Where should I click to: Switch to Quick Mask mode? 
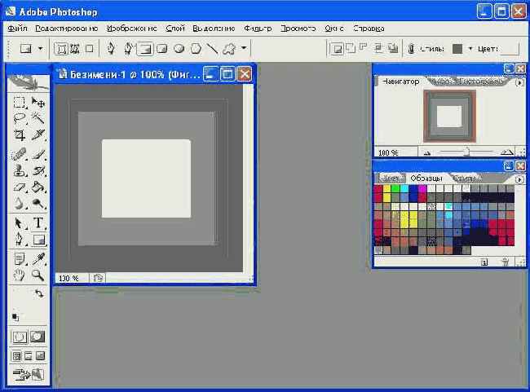(x=38, y=337)
